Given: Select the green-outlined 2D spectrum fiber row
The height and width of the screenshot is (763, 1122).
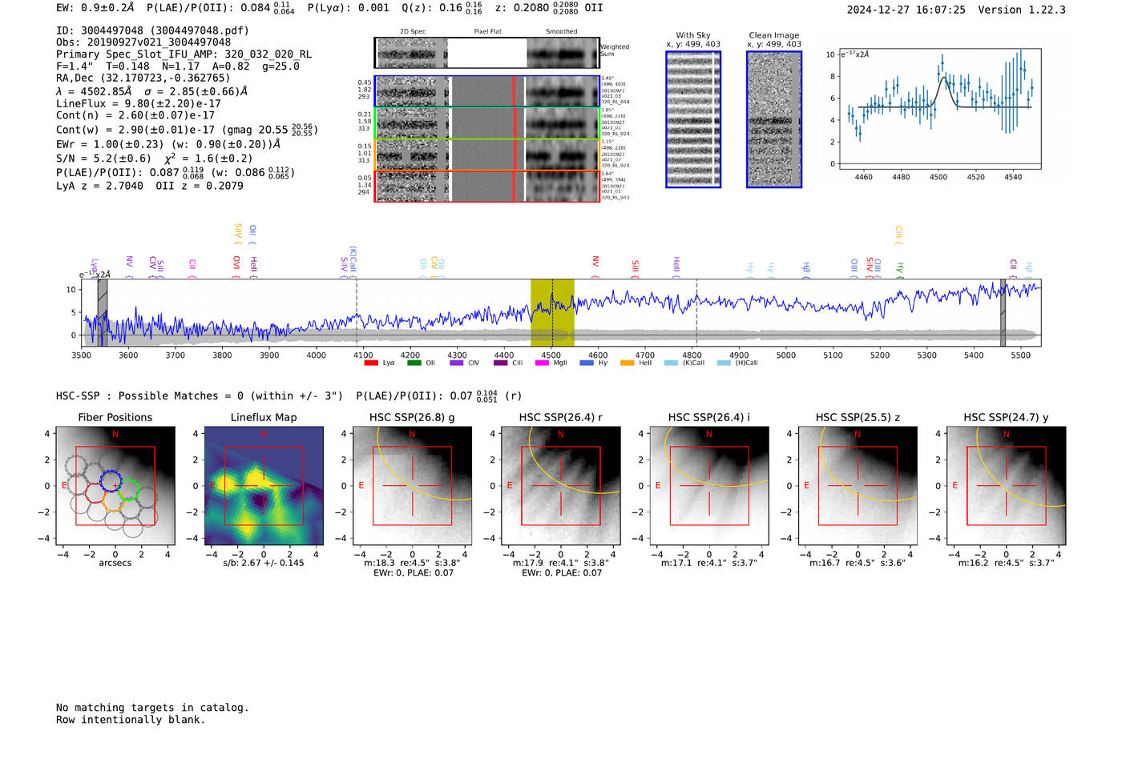Looking at the screenshot, I should 487,122.
